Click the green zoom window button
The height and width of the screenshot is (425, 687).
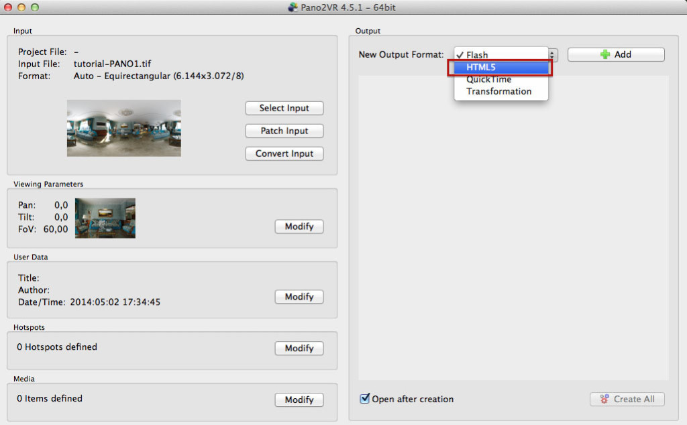coord(35,7)
